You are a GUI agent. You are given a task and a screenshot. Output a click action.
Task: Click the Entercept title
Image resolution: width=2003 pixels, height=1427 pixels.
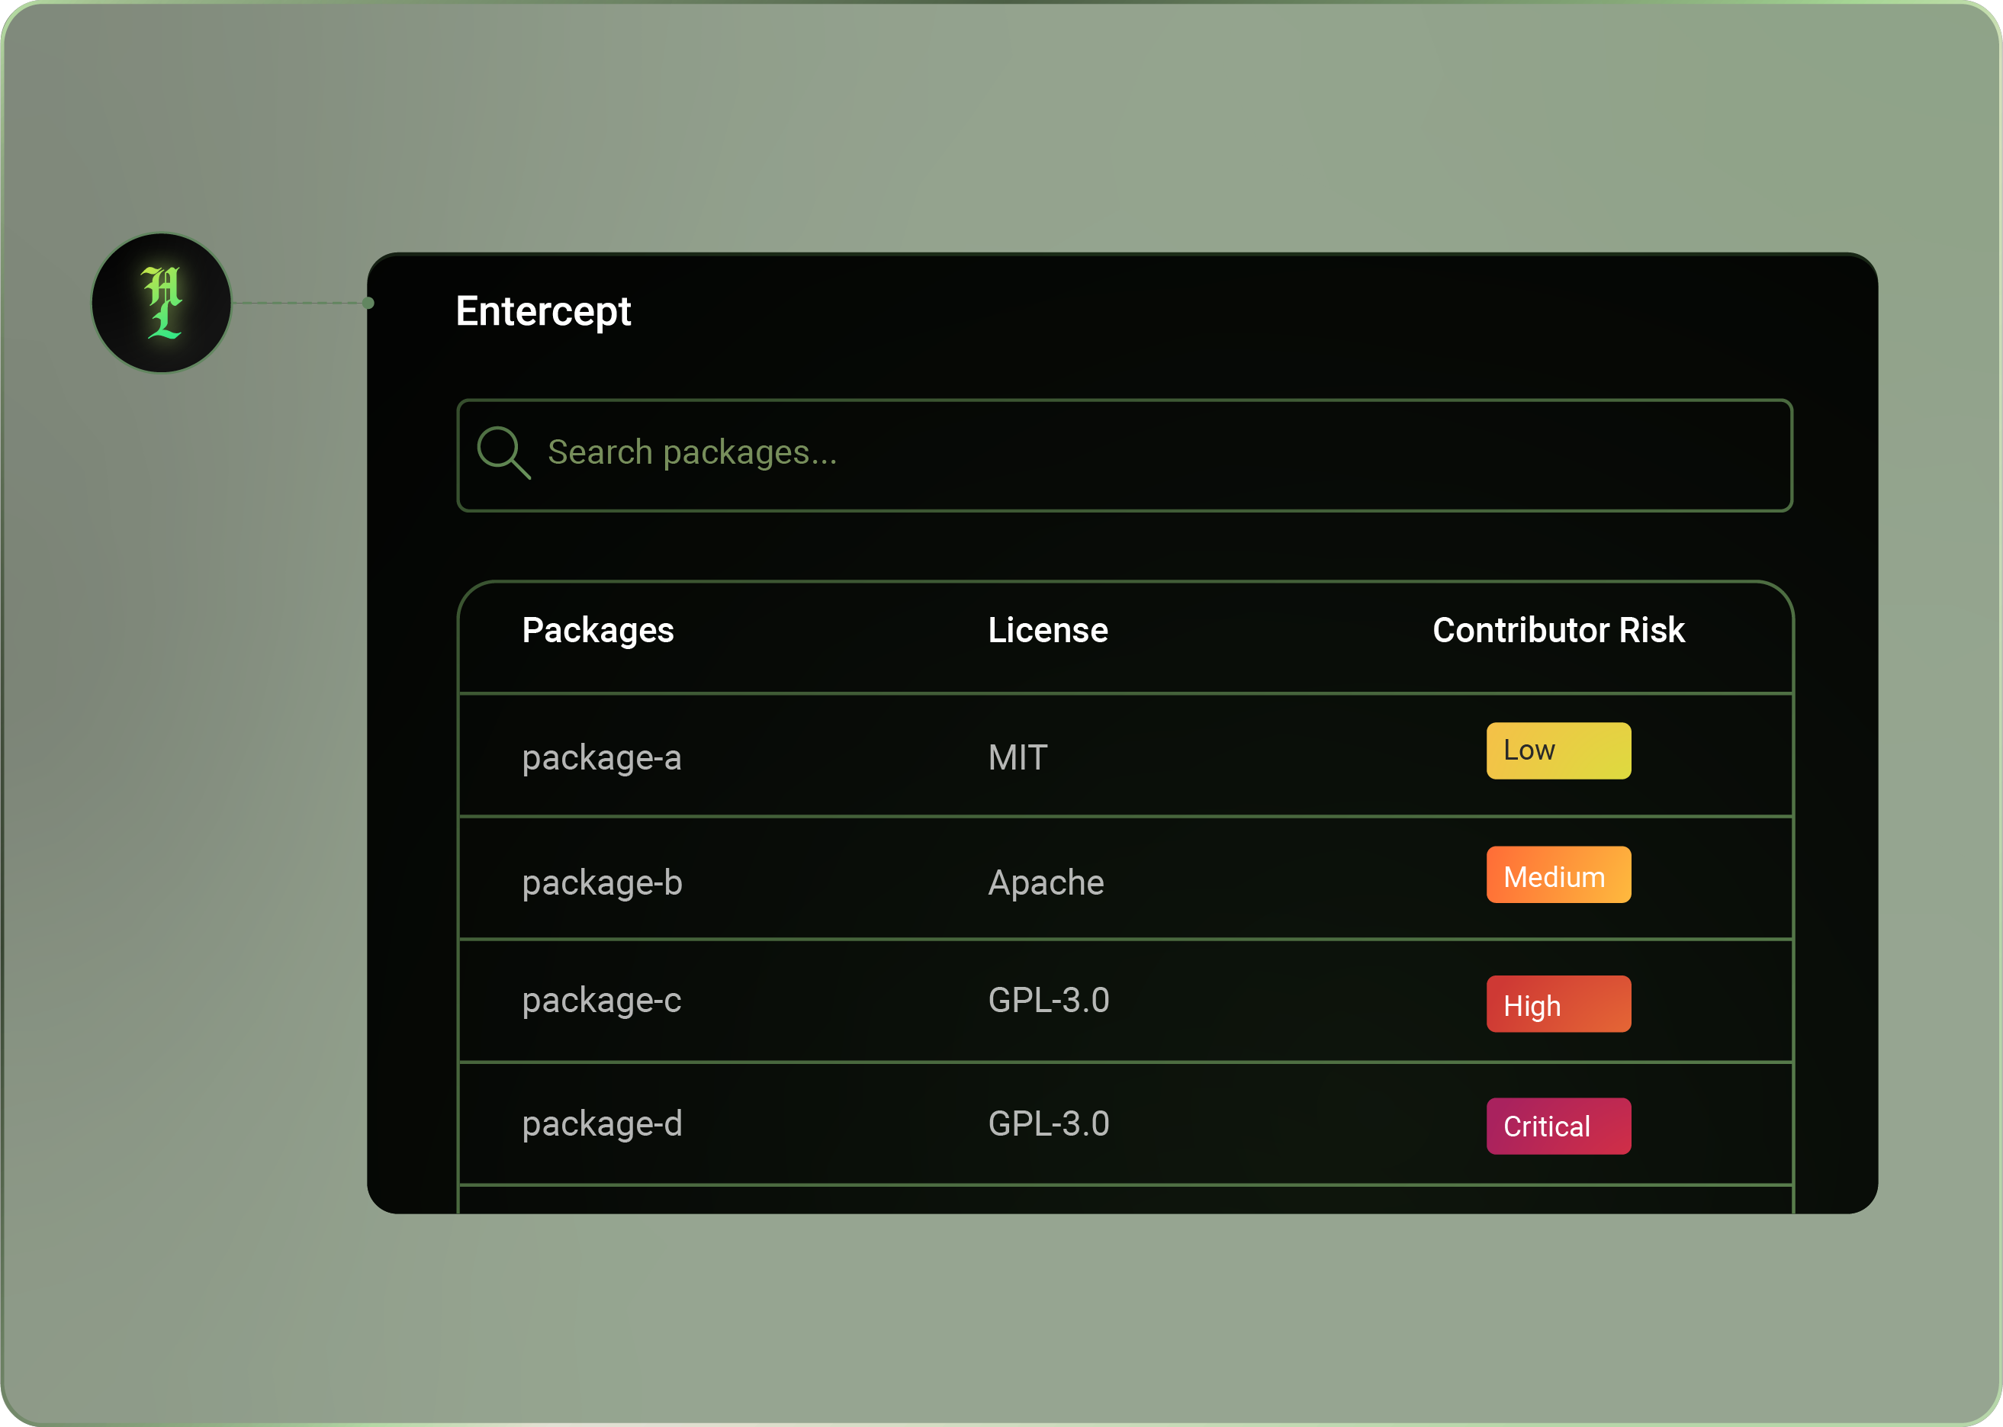pos(543,311)
